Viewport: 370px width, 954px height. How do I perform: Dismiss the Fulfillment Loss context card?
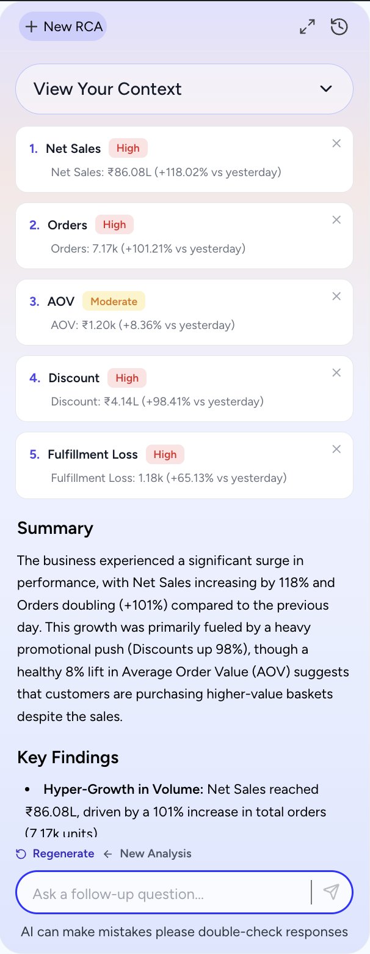click(336, 449)
